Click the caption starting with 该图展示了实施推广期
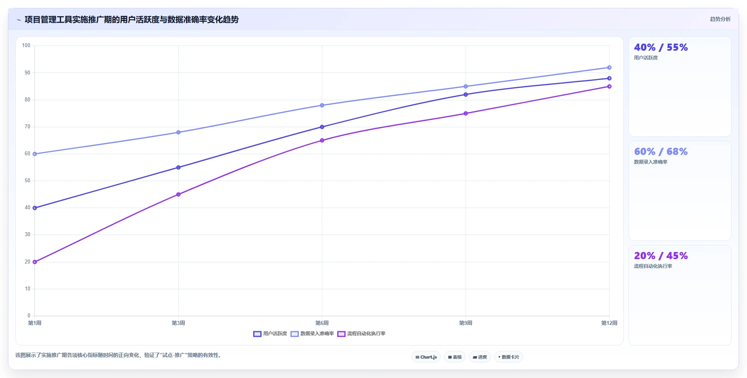 point(119,355)
